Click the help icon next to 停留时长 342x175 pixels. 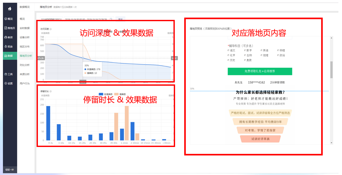coord(51,92)
